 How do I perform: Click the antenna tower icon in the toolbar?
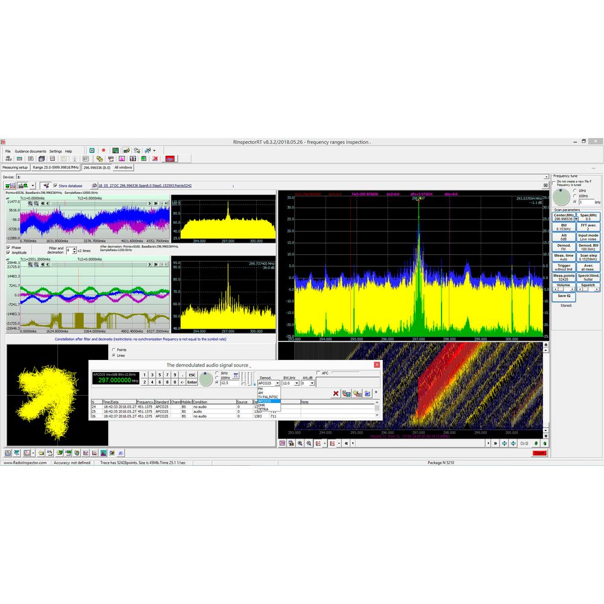coord(74,159)
